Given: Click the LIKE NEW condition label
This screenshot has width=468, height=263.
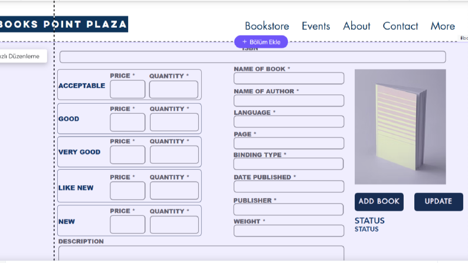Looking at the screenshot, I should (x=76, y=188).
